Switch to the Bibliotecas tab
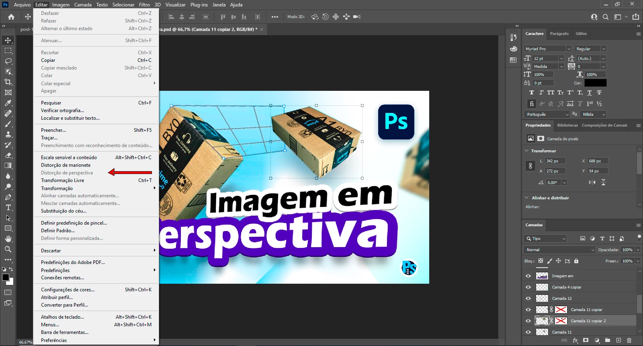This screenshot has width=643, height=346. (x=567, y=125)
